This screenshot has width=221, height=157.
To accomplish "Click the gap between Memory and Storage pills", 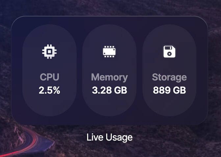I will (139, 71).
